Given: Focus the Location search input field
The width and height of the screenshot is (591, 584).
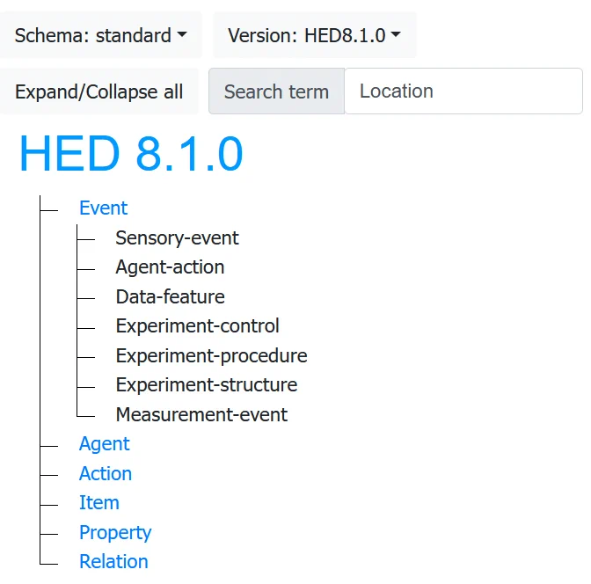Looking at the screenshot, I should (x=463, y=91).
